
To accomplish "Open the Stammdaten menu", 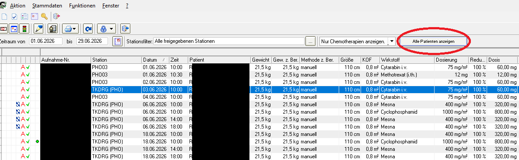I will pyautogui.click(x=47, y=6).
